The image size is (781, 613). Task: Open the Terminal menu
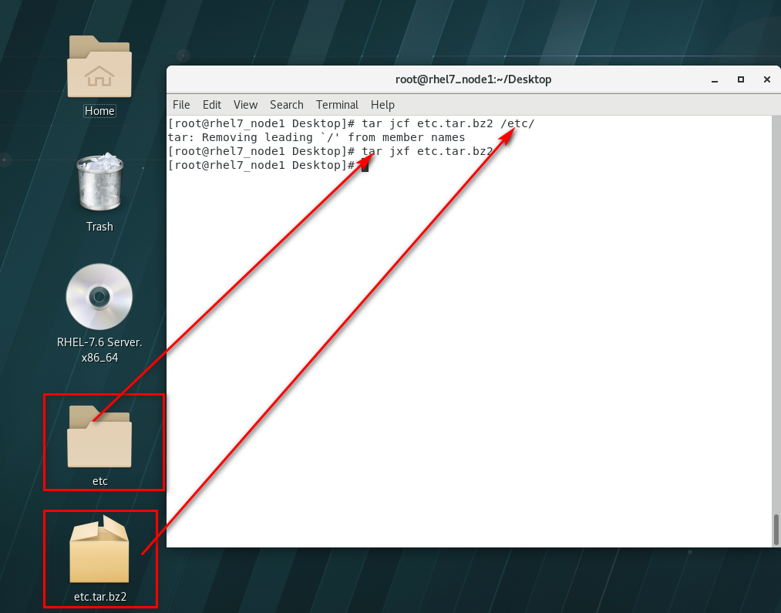click(x=337, y=105)
